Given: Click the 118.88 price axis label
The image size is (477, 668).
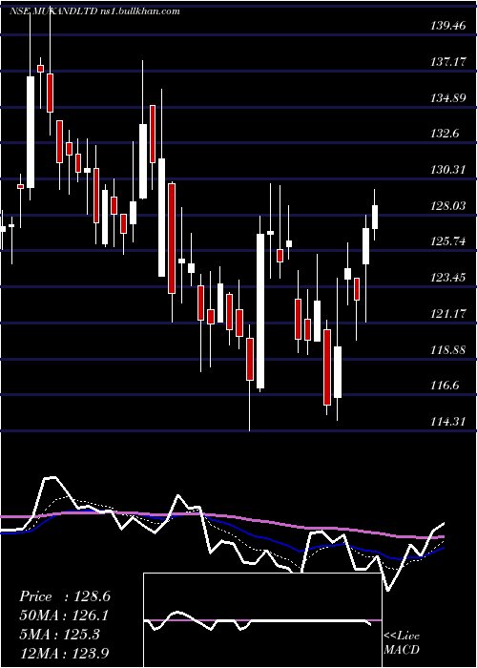Looking at the screenshot, I should (x=448, y=350).
